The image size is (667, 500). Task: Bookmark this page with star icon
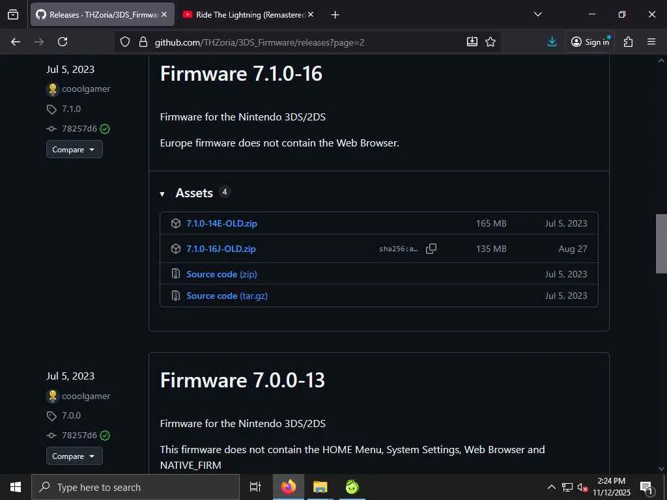coord(490,42)
